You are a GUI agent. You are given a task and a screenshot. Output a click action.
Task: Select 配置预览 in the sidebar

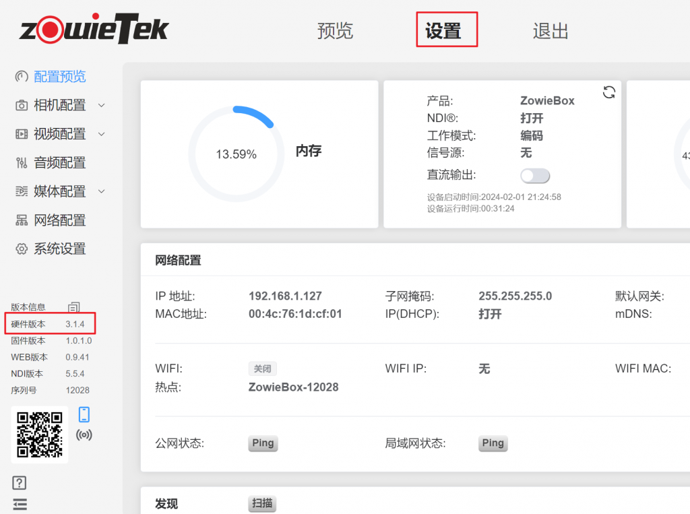pyautogui.click(x=60, y=77)
